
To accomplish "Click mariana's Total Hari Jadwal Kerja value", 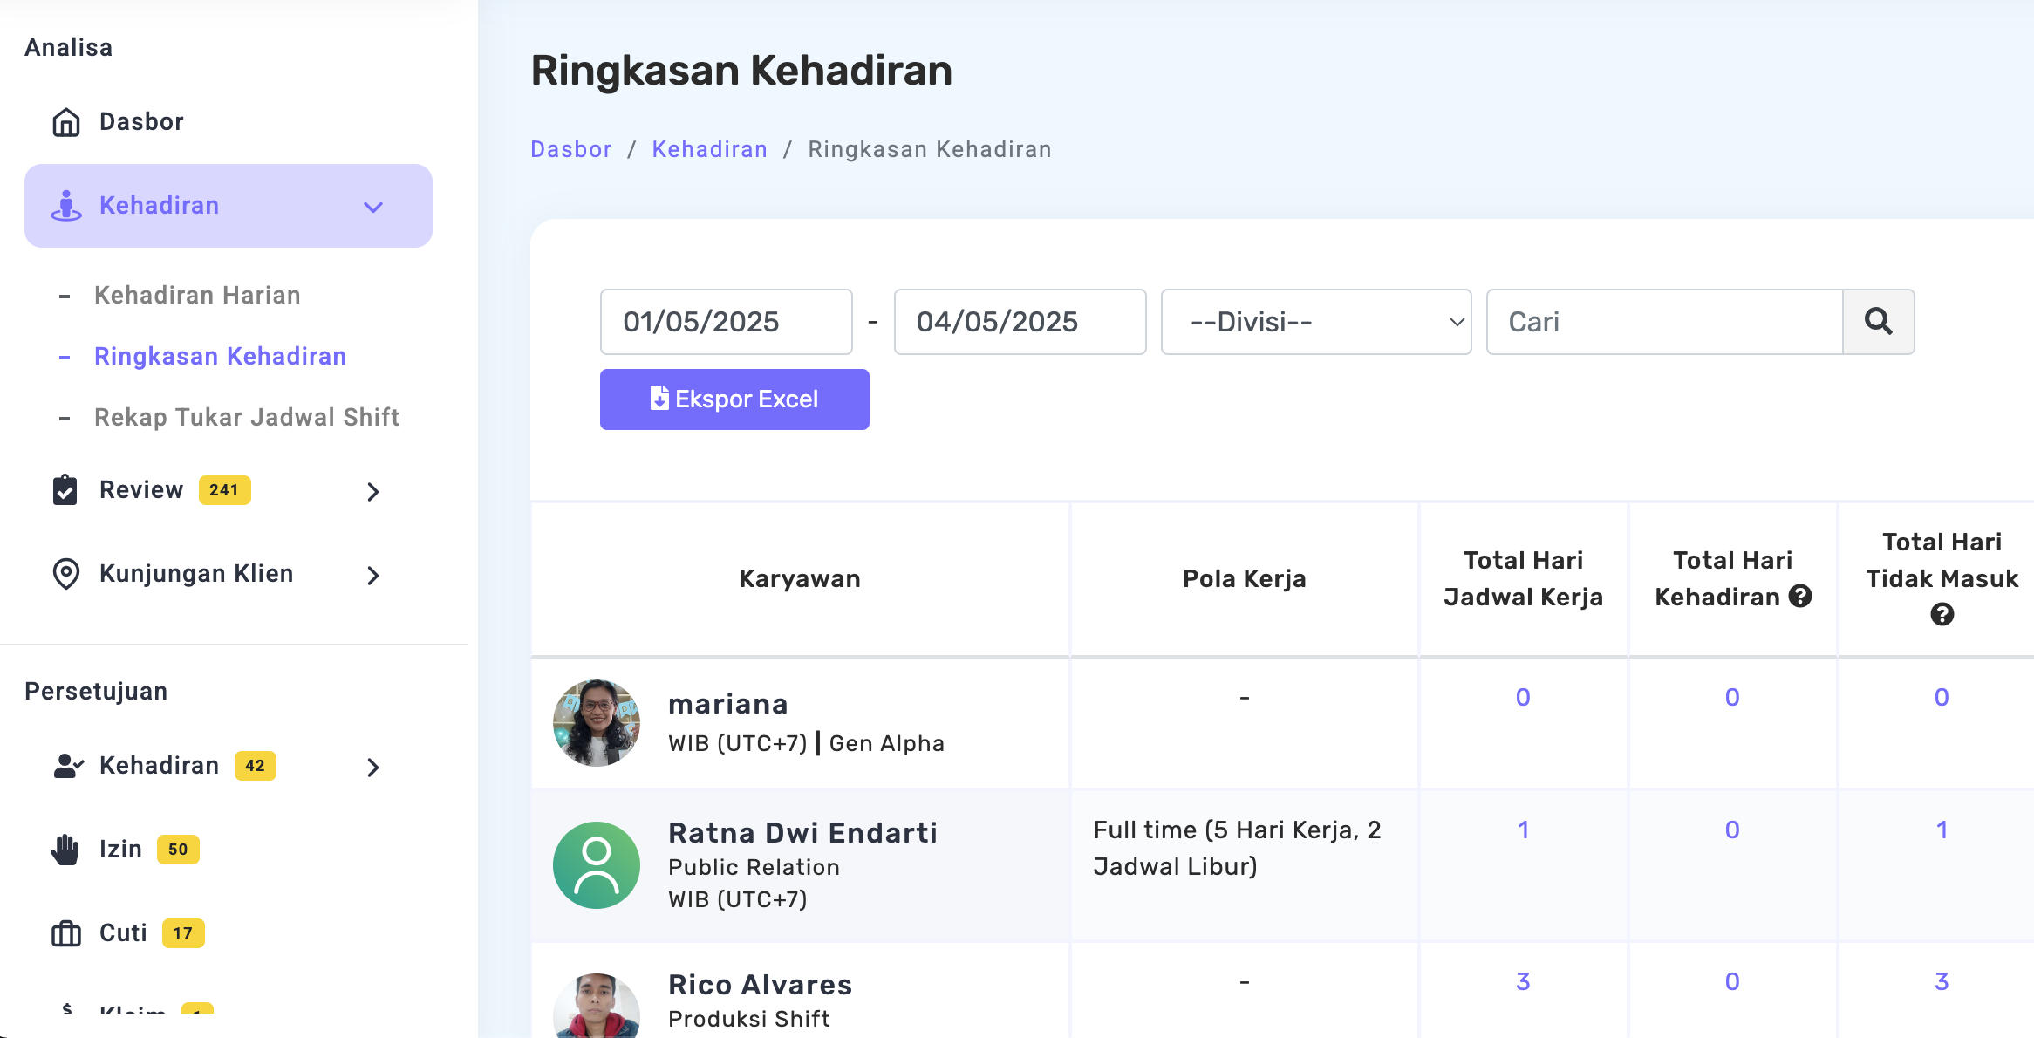I will [x=1523, y=698].
